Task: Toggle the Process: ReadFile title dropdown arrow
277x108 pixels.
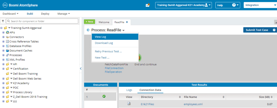Action: point(123,30)
